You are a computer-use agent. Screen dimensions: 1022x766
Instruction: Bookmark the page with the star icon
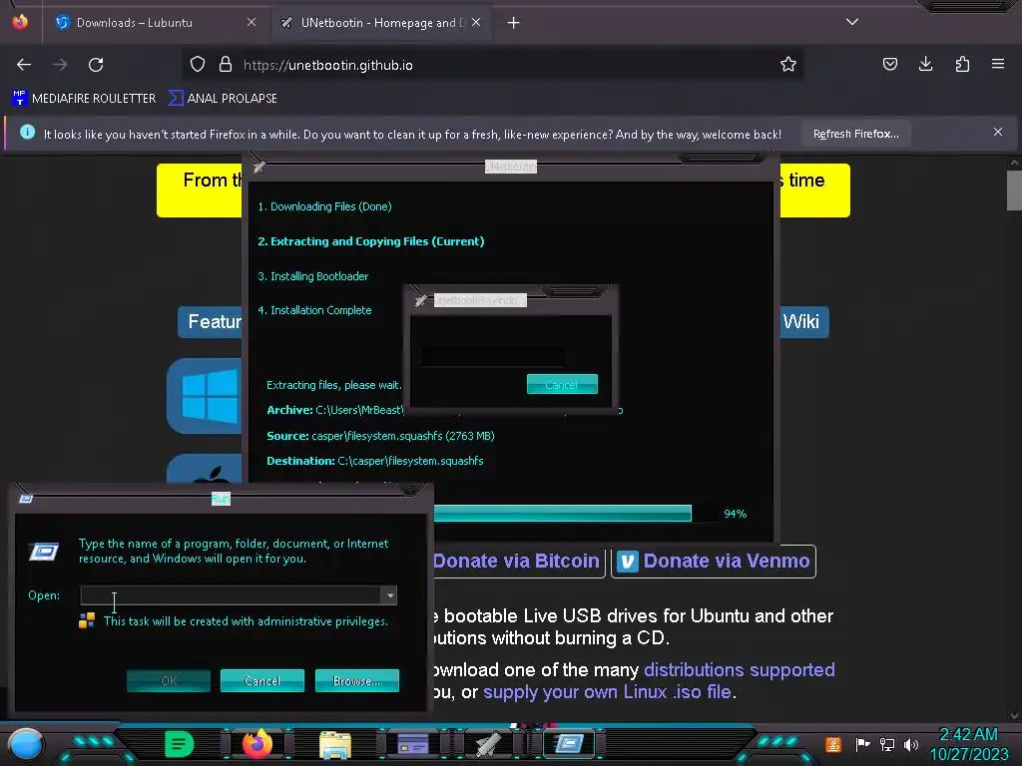click(788, 65)
